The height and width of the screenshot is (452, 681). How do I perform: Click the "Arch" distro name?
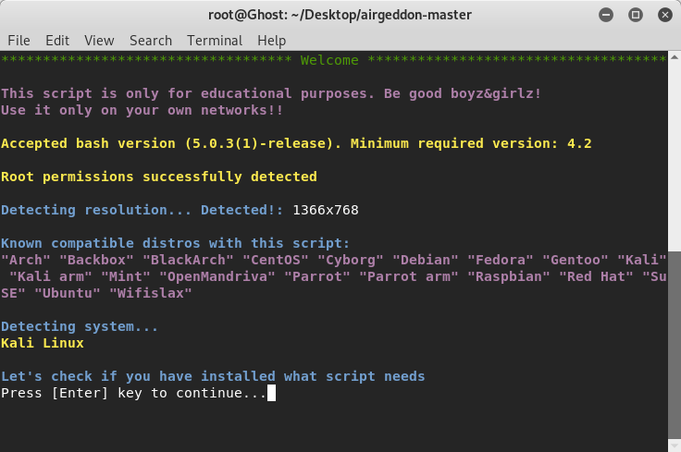coord(26,260)
